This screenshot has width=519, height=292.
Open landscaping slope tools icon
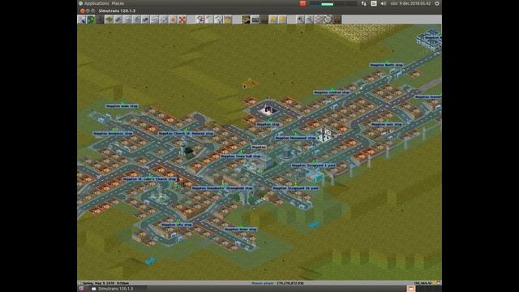[109, 19]
